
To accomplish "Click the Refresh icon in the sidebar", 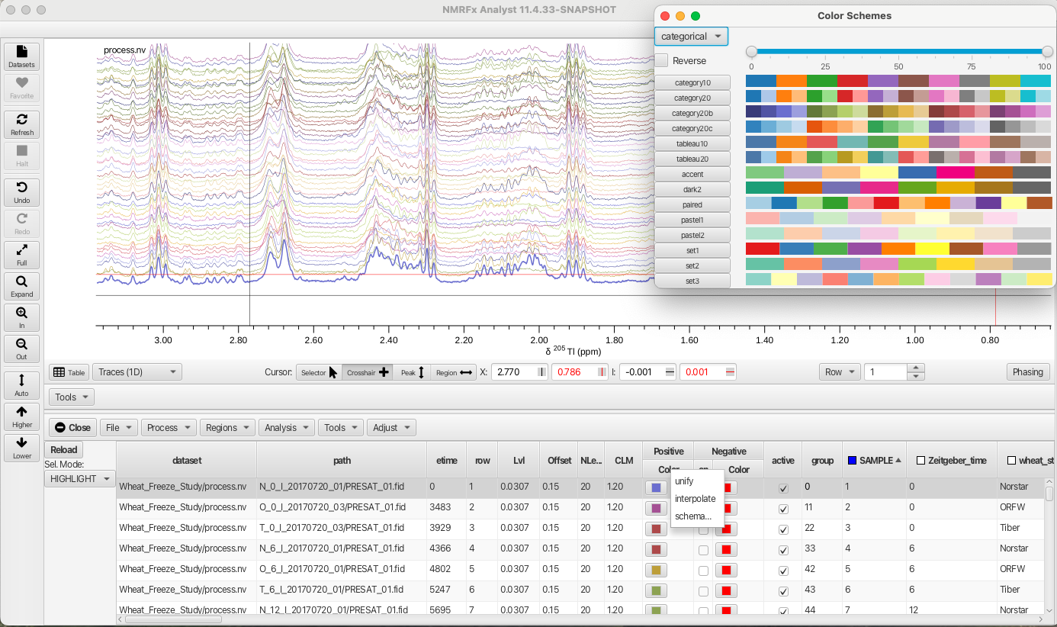I will coord(21,124).
